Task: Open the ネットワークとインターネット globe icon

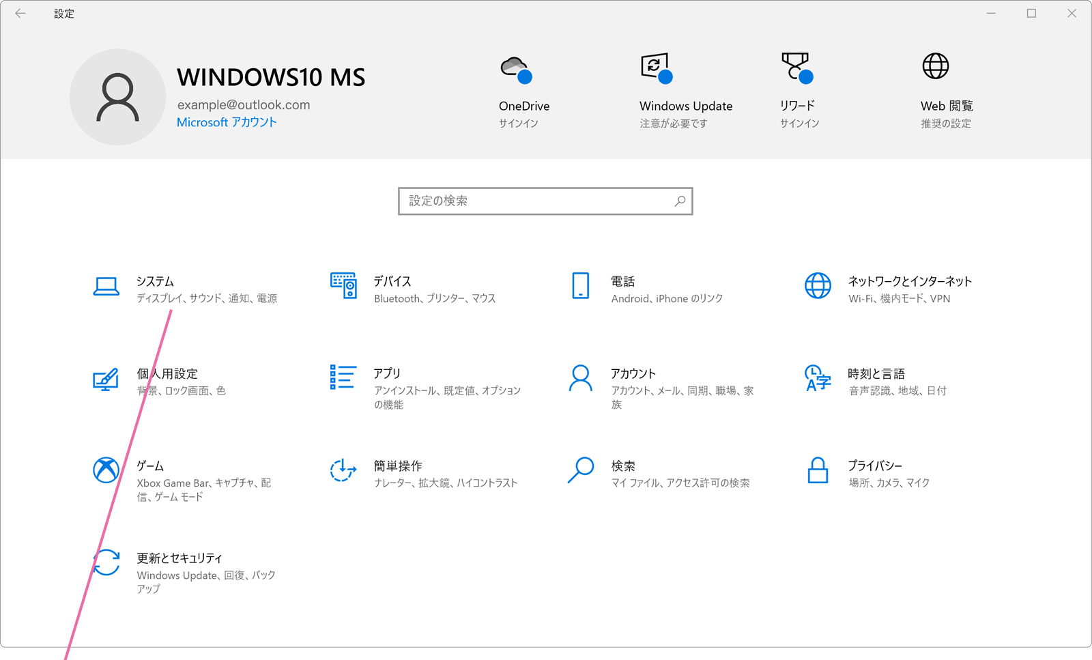Action: (x=818, y=285)
